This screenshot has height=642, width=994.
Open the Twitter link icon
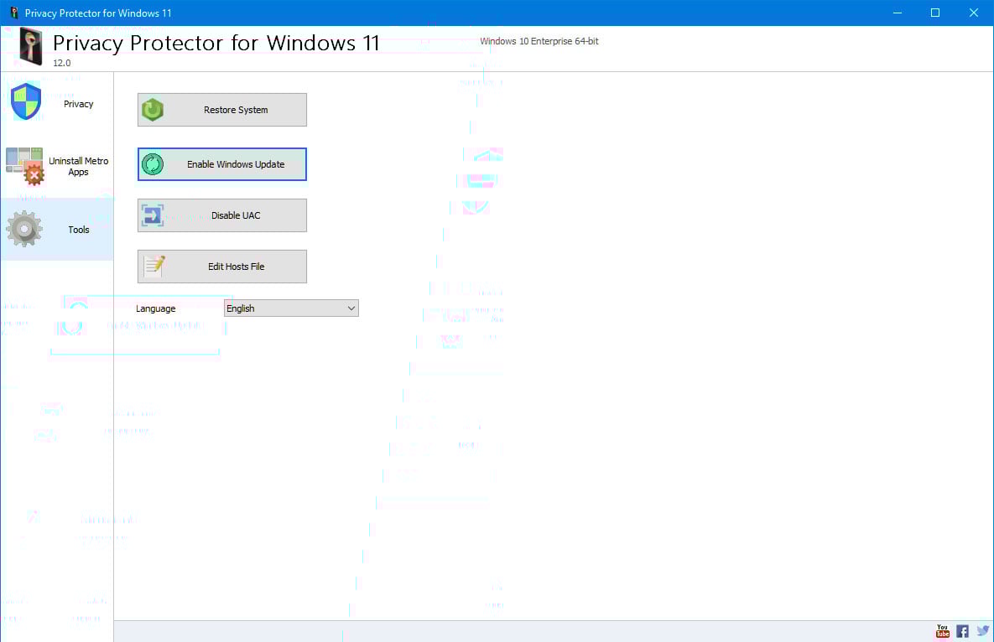click(x=982, y=630)
